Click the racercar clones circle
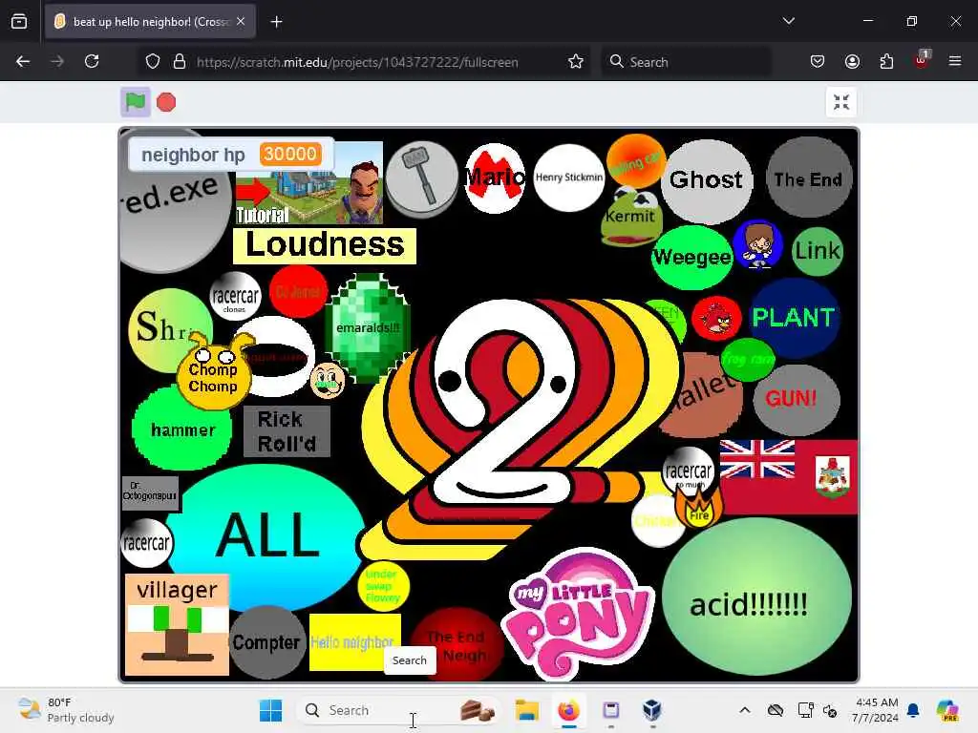 (235, 296)
